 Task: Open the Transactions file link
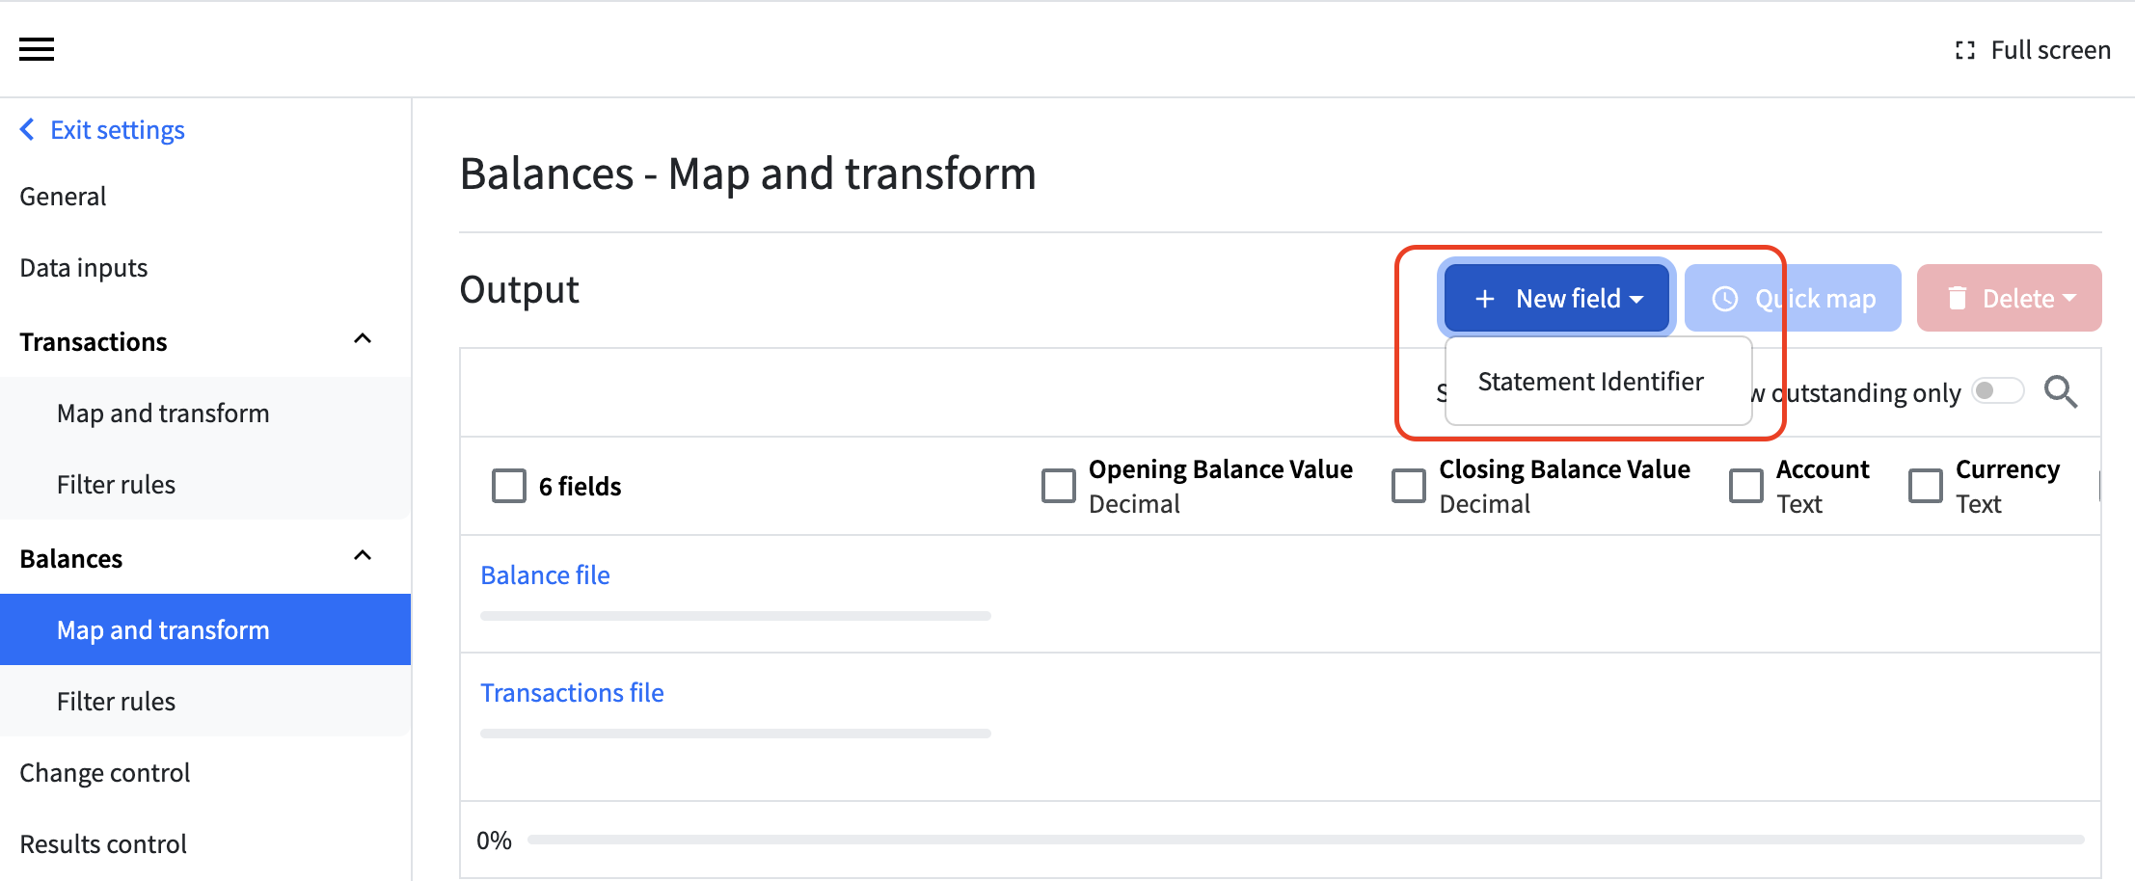[x=572, y=692]
